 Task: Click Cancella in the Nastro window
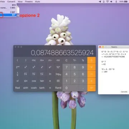(x=124, y=92)
